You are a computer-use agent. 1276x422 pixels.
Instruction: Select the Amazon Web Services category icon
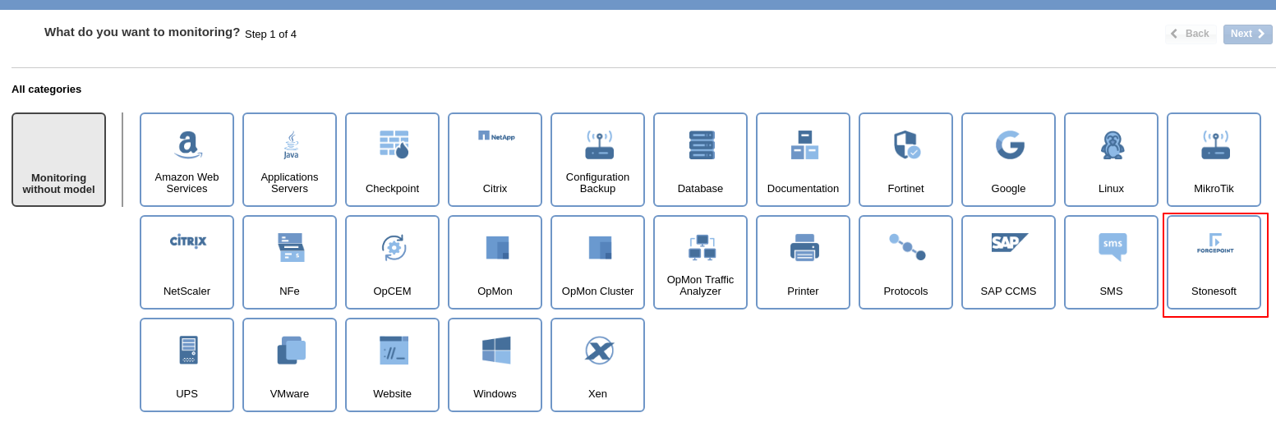187,159
